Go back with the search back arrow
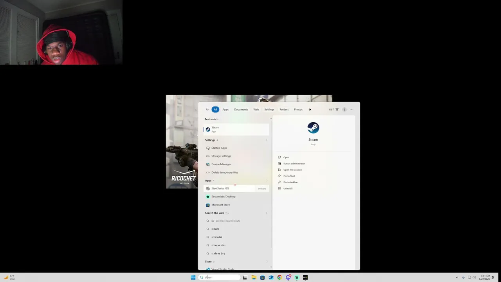This screenshot has height=282, width=501. (x=207, y=110)
